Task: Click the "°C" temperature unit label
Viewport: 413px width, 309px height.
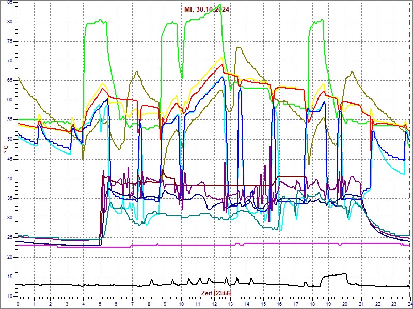Action: (x=6, y=149)
